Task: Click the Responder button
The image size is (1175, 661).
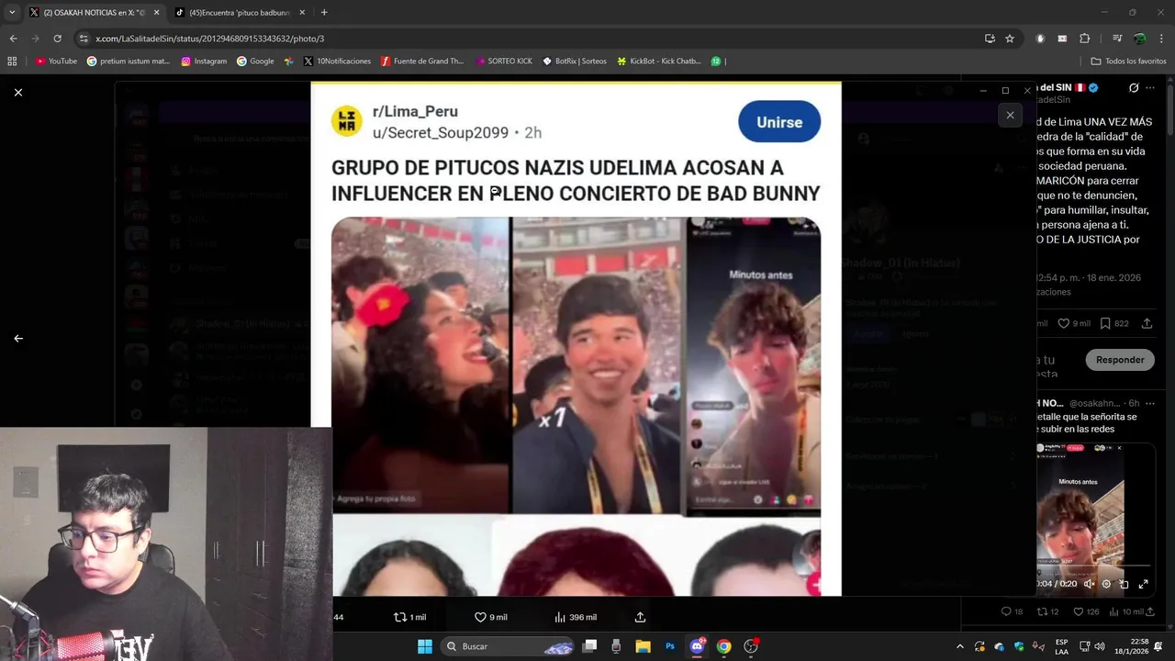Action: pos(1120,360)
